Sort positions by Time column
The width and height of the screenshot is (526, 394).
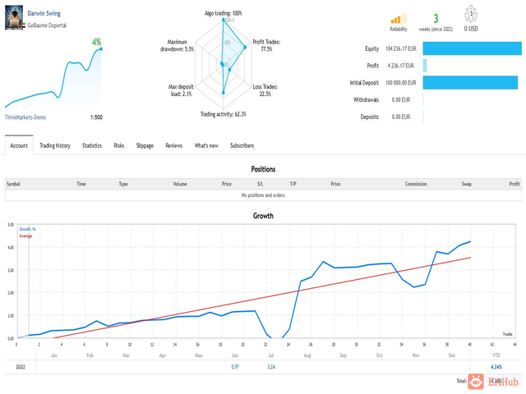(81, 184)
